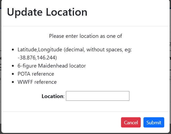Click the dimmed backdrop below the dialog

pos(85,133)
